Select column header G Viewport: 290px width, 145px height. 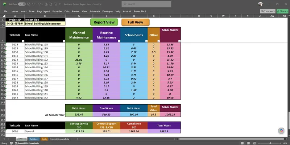(x=79, y=16)
